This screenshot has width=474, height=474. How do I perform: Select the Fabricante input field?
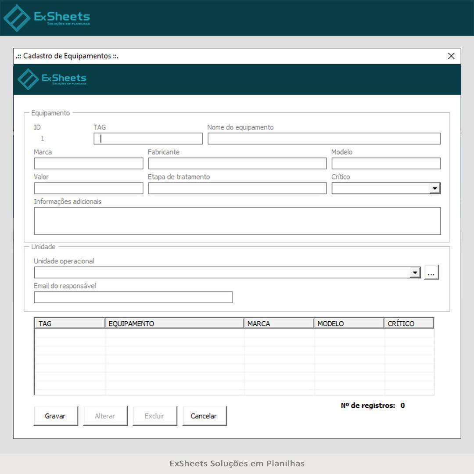pos(237,164)
